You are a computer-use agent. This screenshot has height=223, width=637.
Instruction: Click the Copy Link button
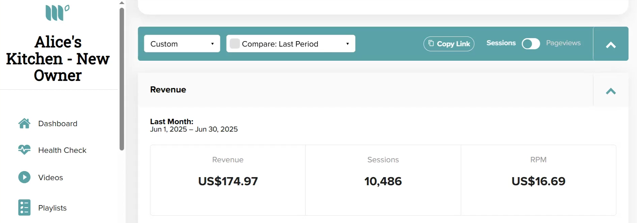coord(449,44)
